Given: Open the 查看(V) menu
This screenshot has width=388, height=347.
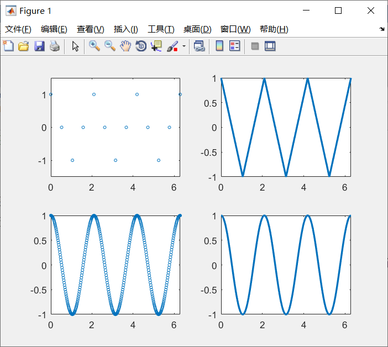Looking at the screenshot, I should tap(90, 29).
